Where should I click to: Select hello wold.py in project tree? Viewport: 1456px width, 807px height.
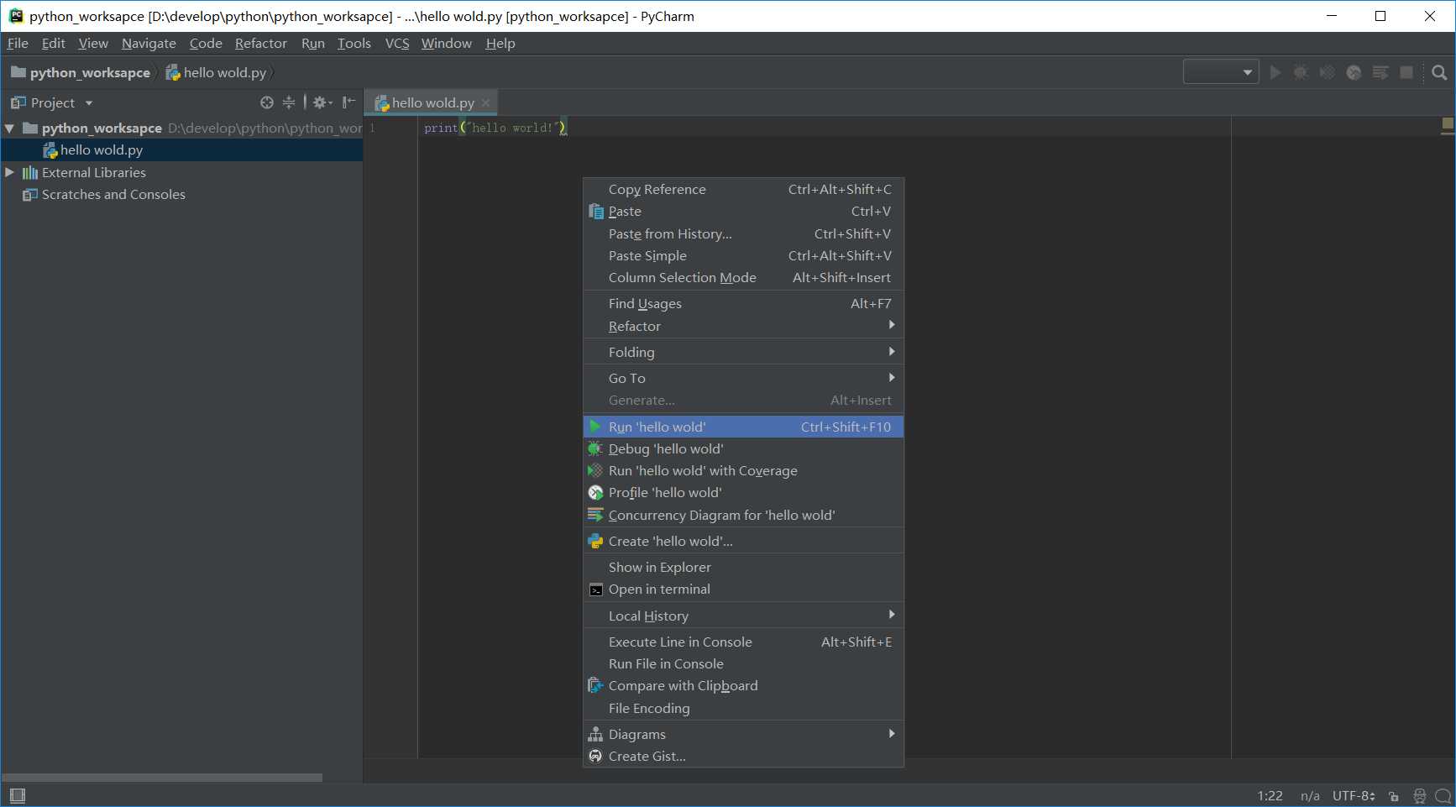coord(182,149)
